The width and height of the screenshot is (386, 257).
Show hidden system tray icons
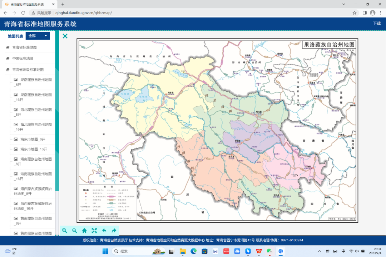(320, 251)
